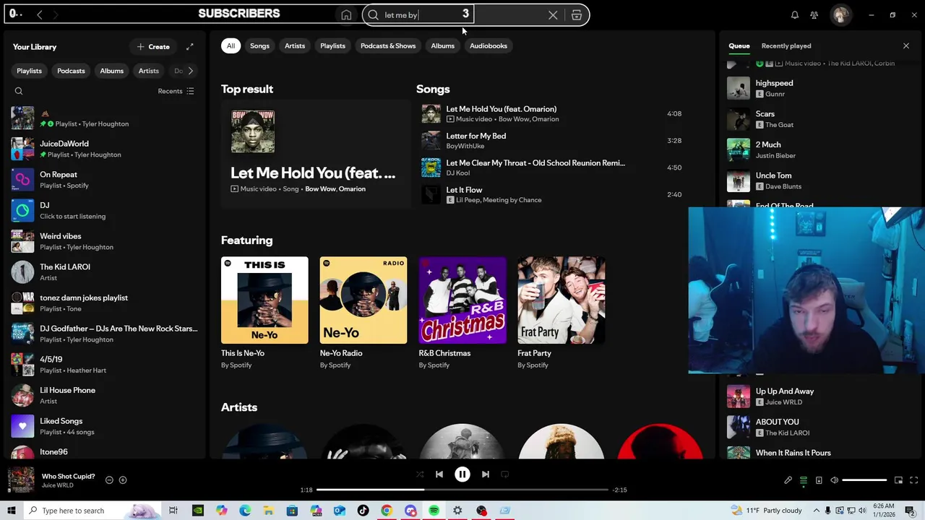This screenshot has width=925, height=520.
Task: Toggle repeat mode in the player
Action: (504, 474)
